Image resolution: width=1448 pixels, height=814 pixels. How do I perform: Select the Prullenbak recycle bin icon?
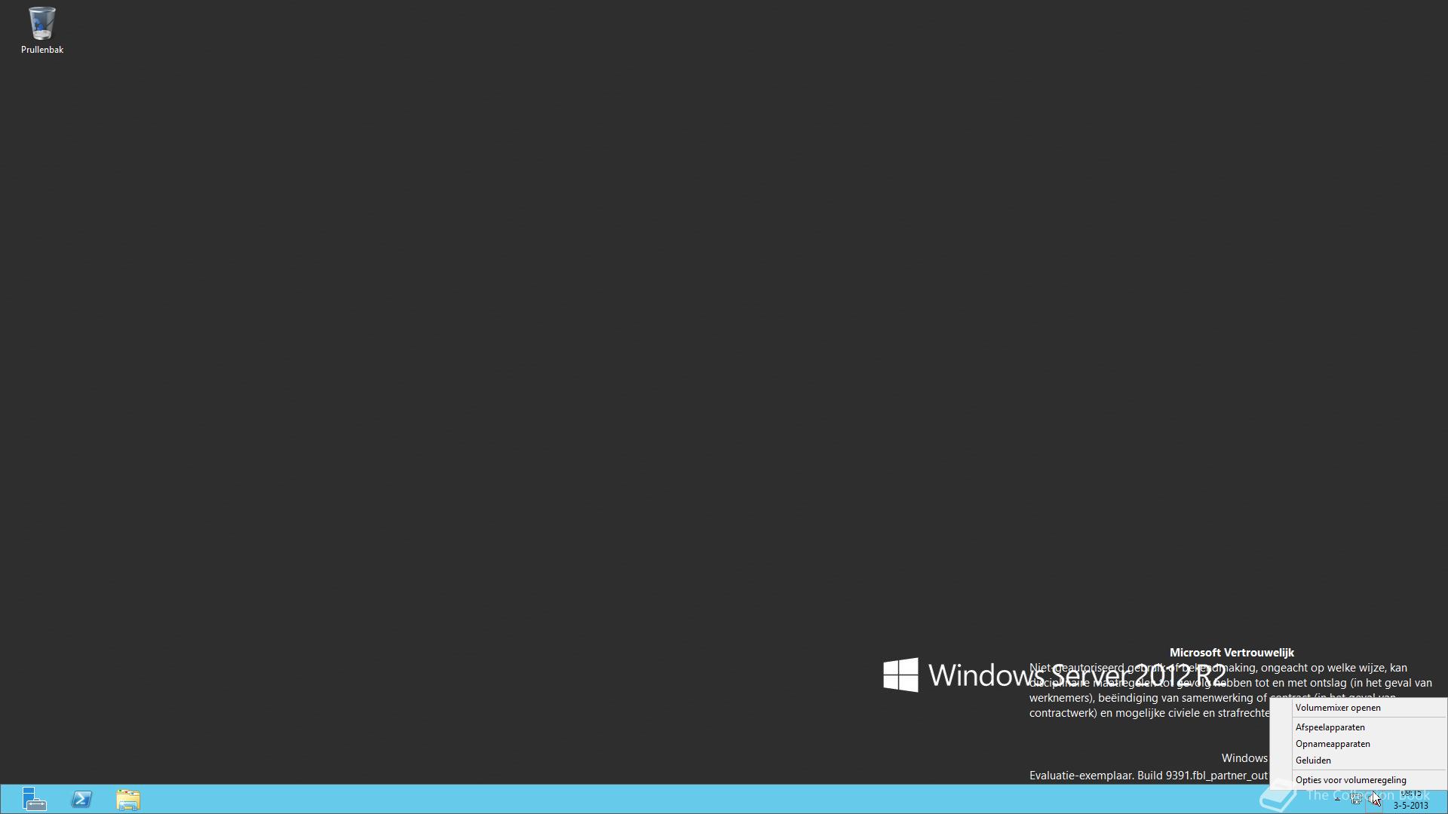coord(41,30)
